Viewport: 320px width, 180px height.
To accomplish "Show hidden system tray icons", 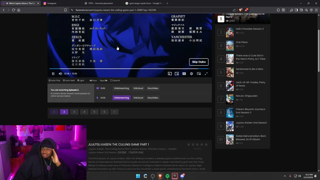I will point(284,176).
